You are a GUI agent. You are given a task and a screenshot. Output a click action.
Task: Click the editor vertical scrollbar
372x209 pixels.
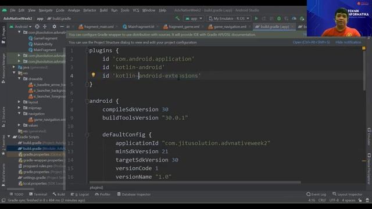point(364,69)
